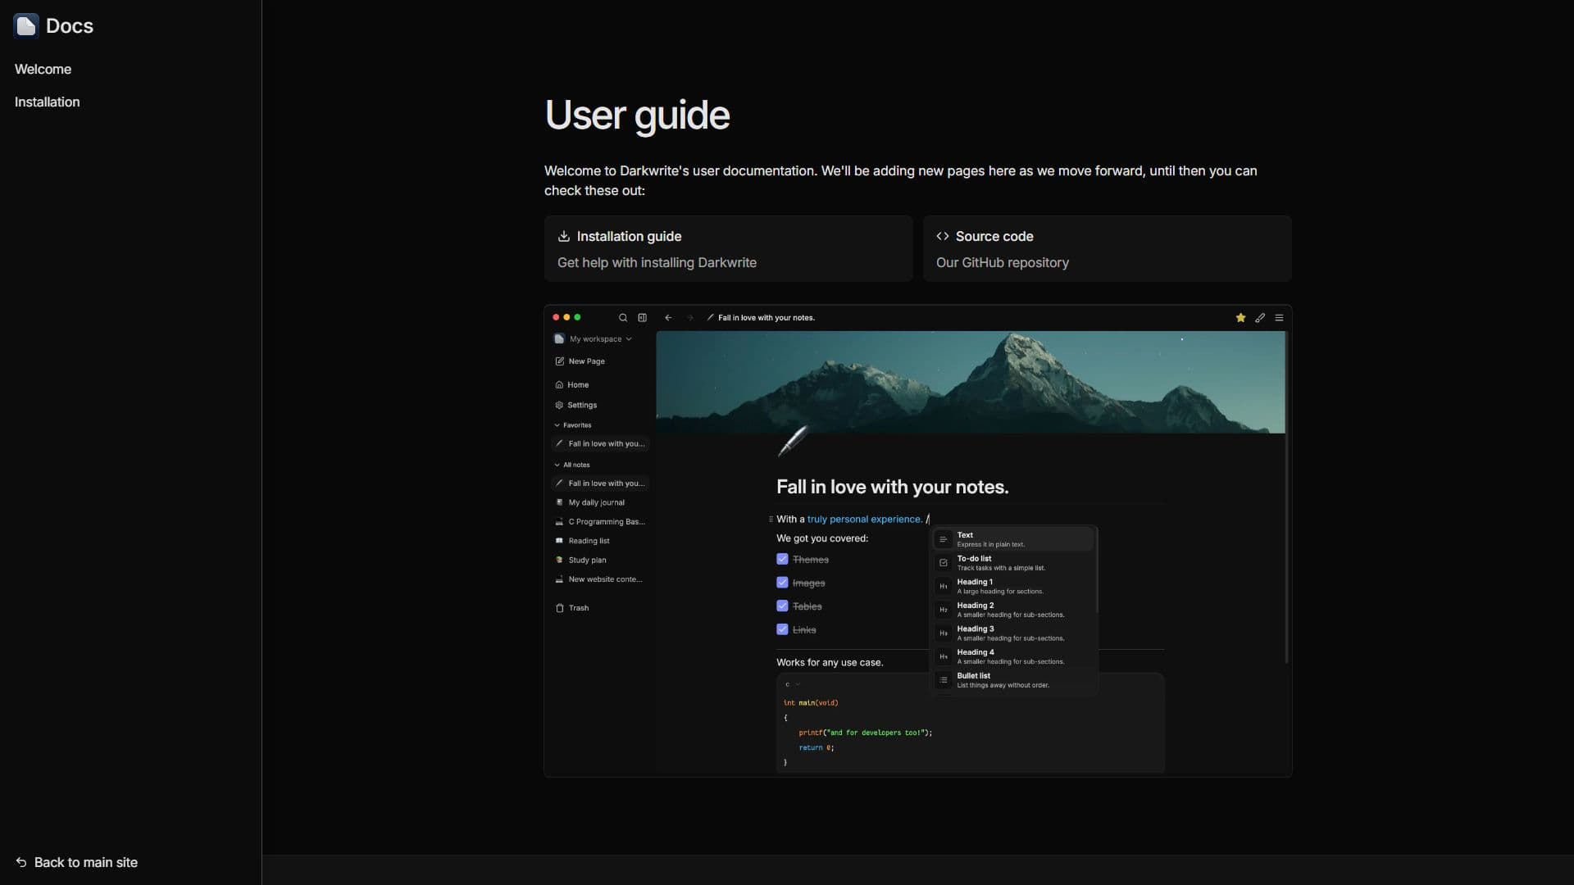The image size is (1574, 885).
Task: Choose the Text block option
Action: tap(1013, 539)
